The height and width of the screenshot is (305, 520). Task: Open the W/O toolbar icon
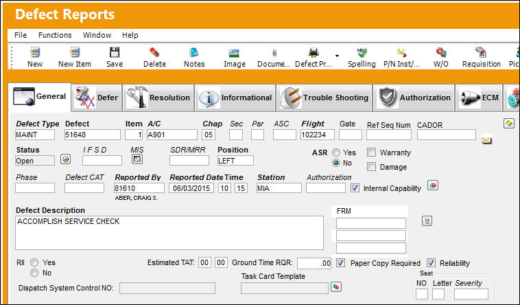tap(440, 52)
